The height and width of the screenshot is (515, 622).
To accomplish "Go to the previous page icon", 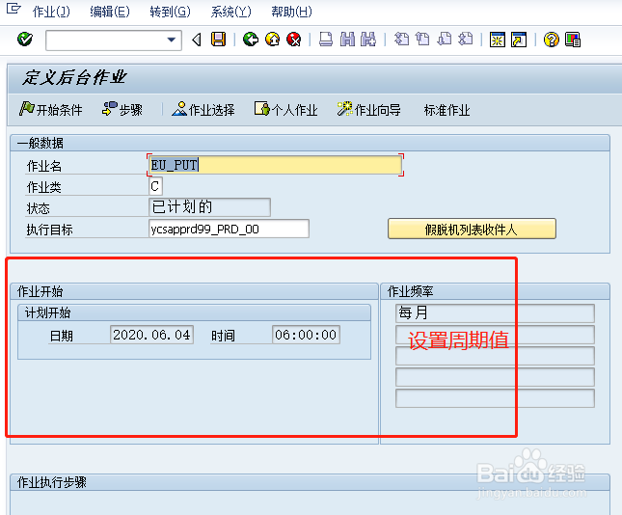I will (422, 40).
